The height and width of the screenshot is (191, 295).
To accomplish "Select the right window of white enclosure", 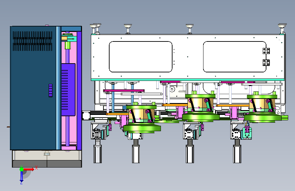I will click(235, 57).
